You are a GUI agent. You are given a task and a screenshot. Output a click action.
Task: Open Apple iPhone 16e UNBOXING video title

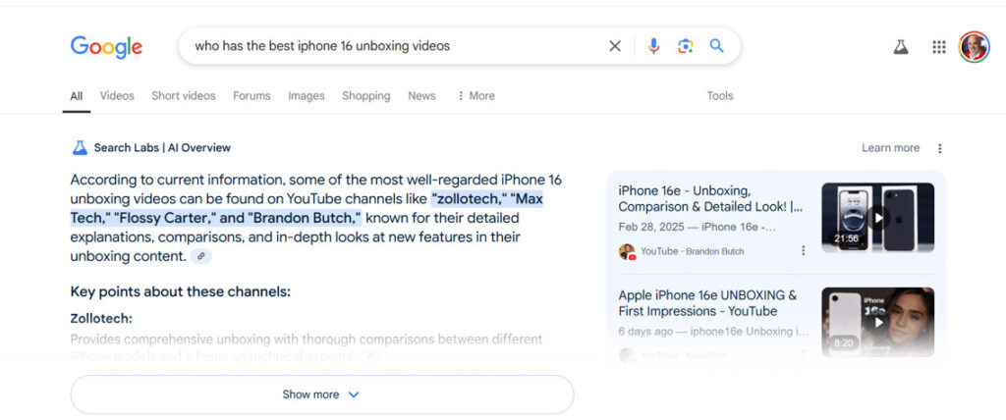click(708, 303)
